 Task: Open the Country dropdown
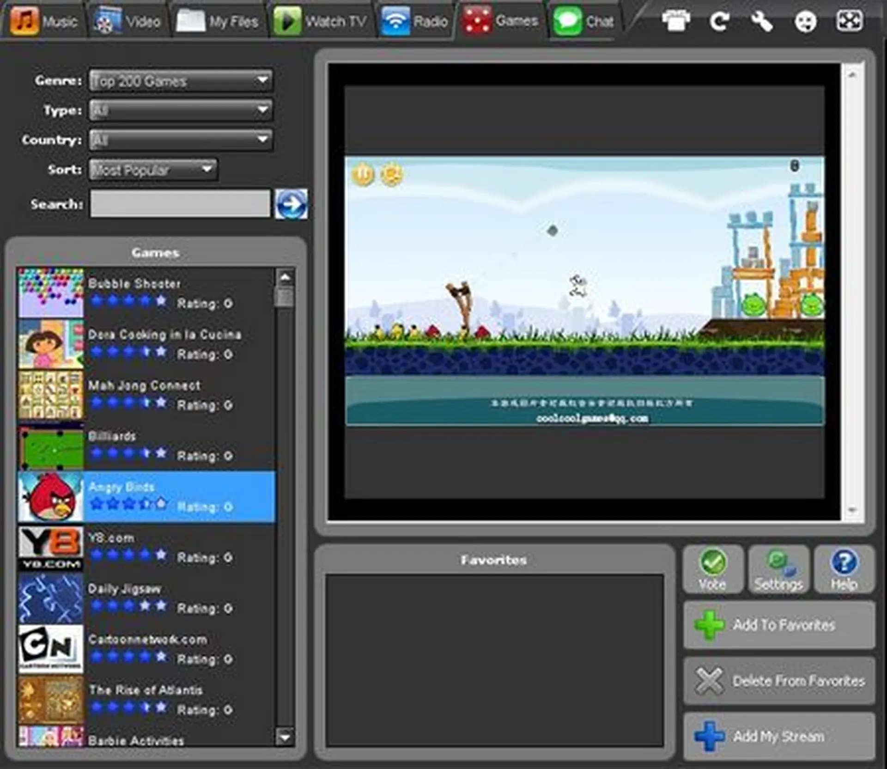pos(181,140)
